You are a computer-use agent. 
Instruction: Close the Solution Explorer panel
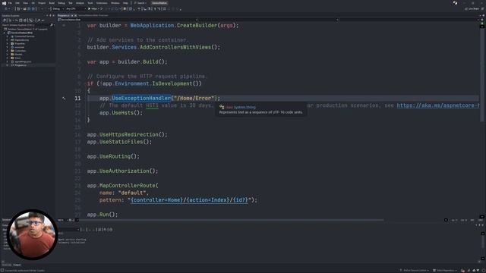coord(53,15)
